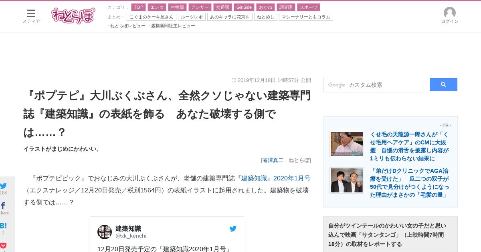Click @xk_kenchi handle in tweet
The image size is (481, 252).
[x=131, y=236]
